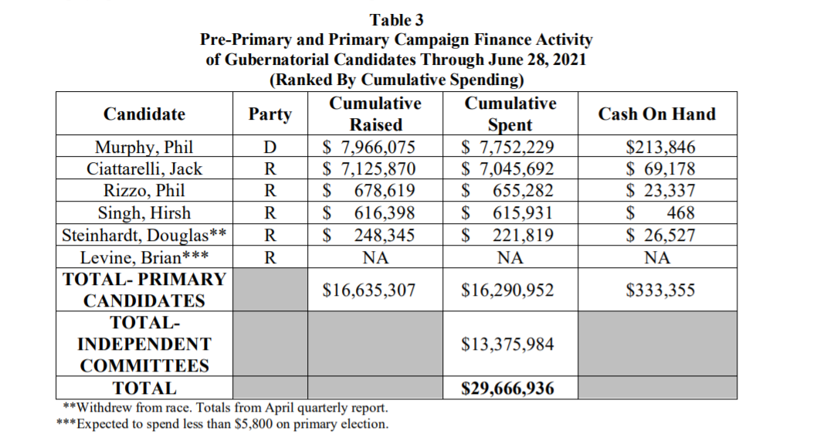The width and height of the screenshot is (820, 441).
Task: Click the "Expected to spend less" footnote
Action: (222, 424)
